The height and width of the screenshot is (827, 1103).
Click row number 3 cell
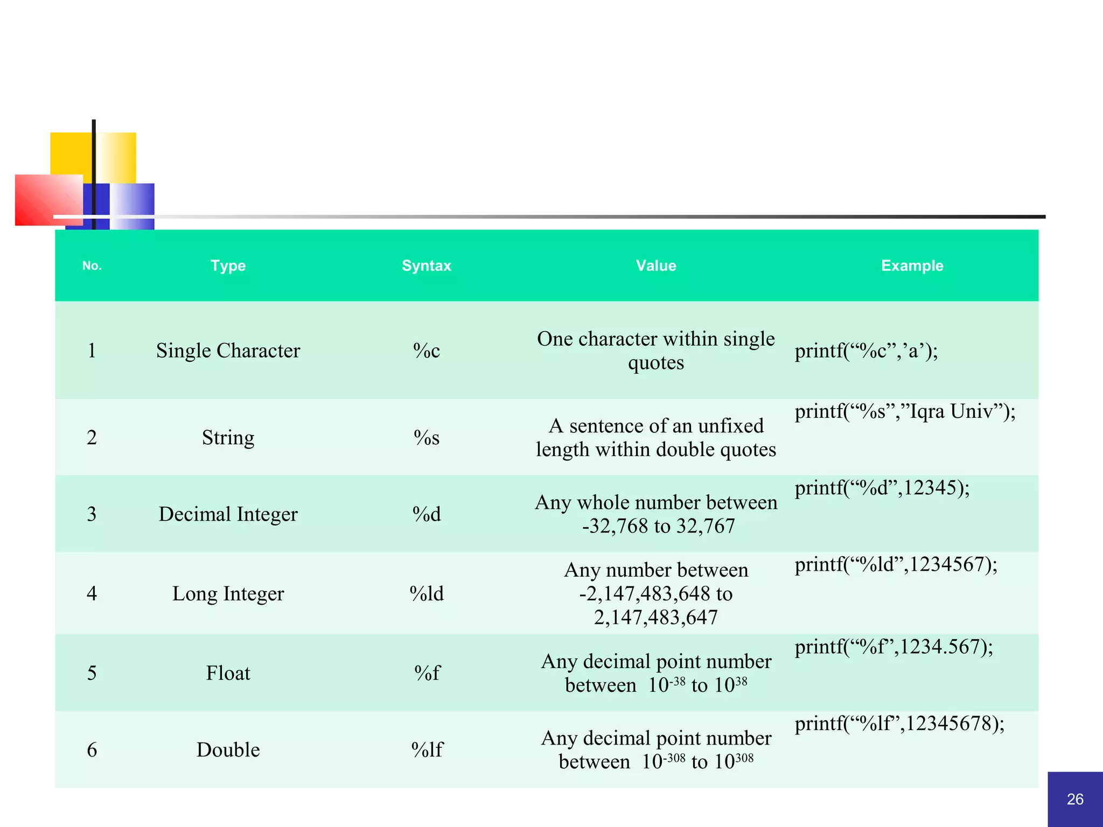[x=92, y=514]
